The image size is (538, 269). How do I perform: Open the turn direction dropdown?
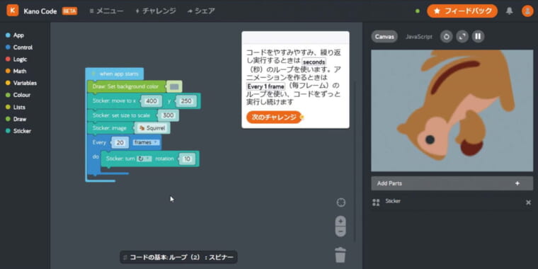point(144,159)
